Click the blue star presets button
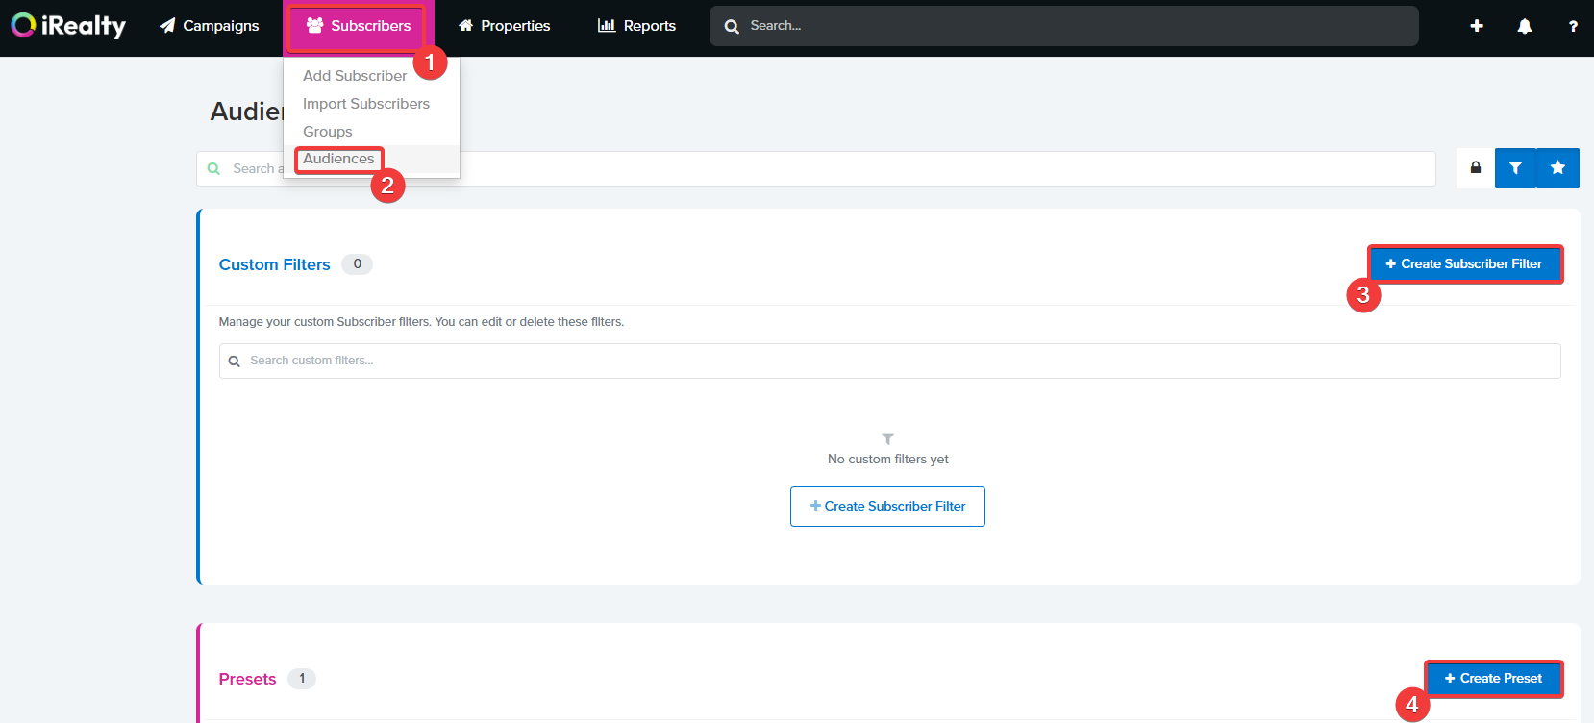The height and width of the screenshot is (723, 1594). click(x=1557, y=168)
